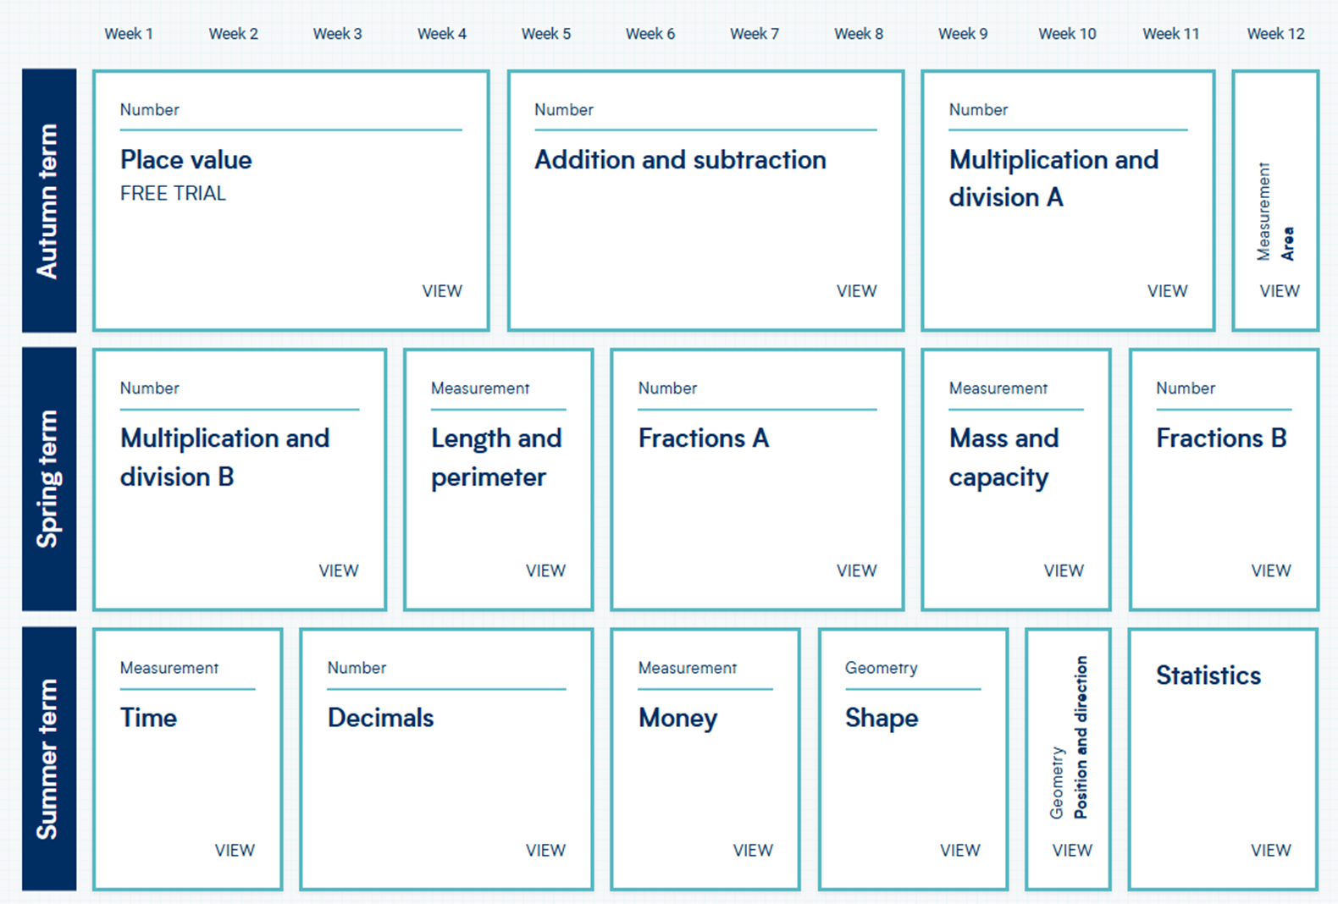The width and height of the screenshot is (1338, 904).
Task: Click the Decimals block heading
Action: pos(380,718)
